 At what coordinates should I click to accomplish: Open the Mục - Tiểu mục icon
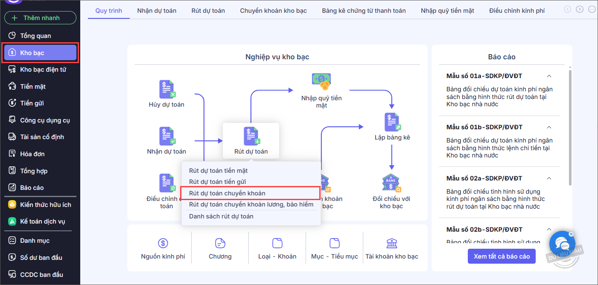click(334, 243)
